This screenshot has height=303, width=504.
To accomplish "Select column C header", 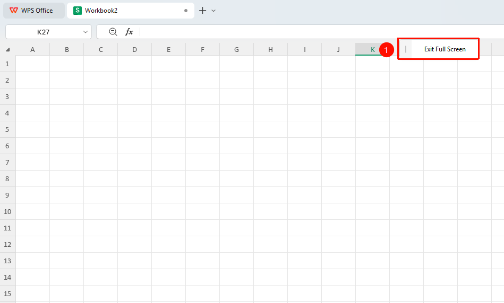I will (100, 49).
